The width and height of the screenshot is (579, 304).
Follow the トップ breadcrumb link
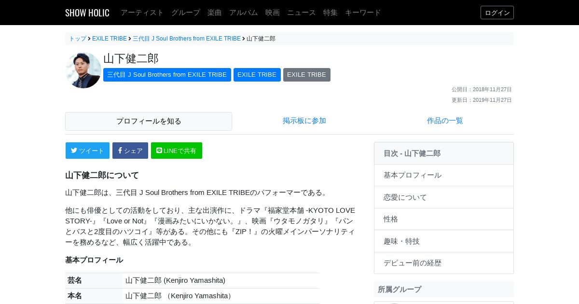click(78, 39)
